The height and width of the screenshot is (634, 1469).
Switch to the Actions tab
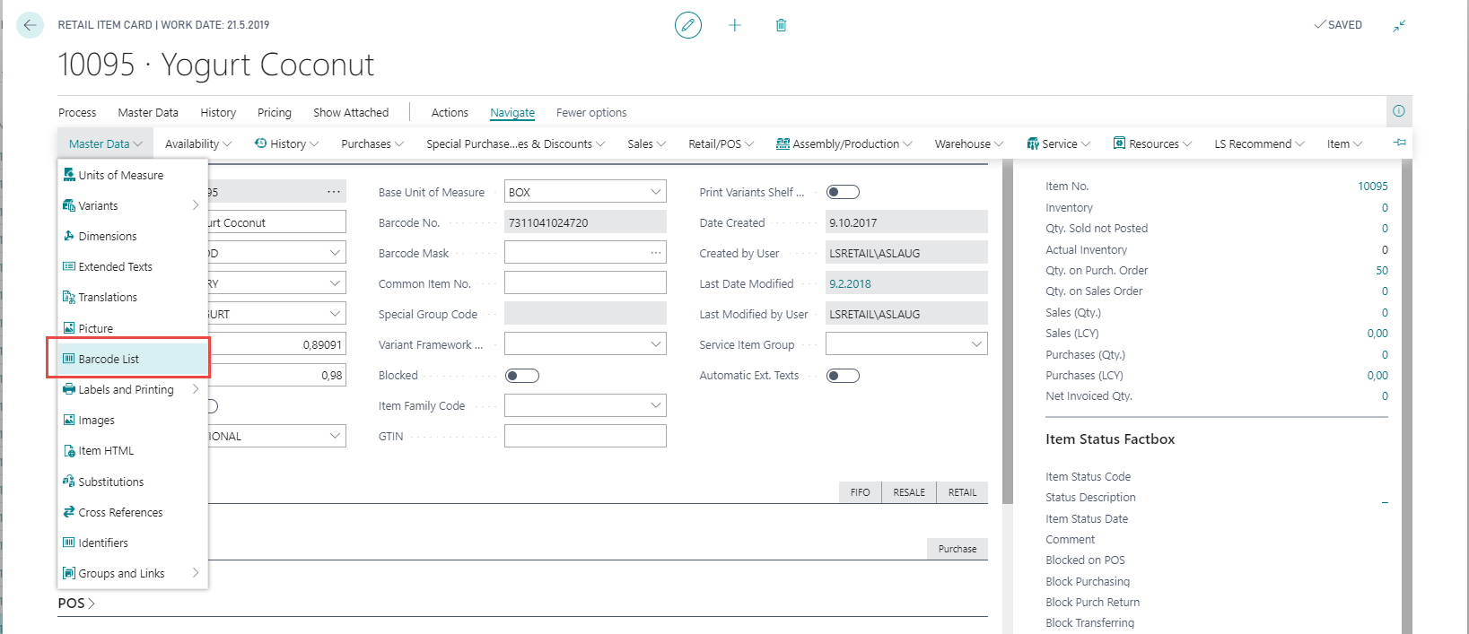click(450, 113)
